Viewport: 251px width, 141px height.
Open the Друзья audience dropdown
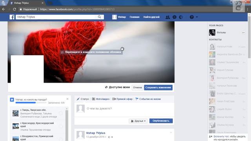tap(138, 121)
